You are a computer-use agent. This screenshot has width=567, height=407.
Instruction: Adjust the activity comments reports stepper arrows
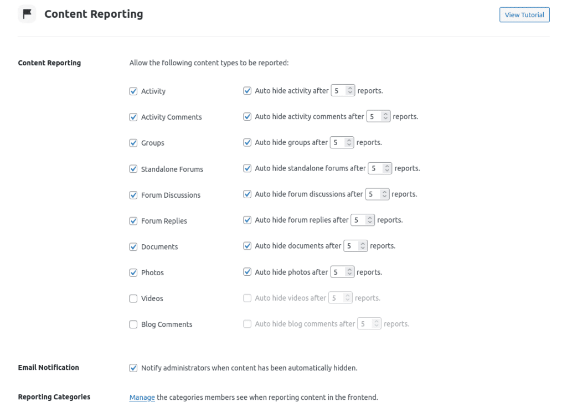[x=386, y=117]
